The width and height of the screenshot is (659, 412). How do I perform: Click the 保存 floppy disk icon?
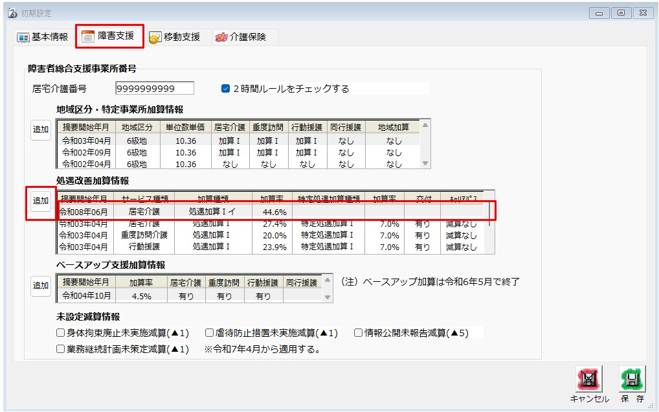pos(632,379)
